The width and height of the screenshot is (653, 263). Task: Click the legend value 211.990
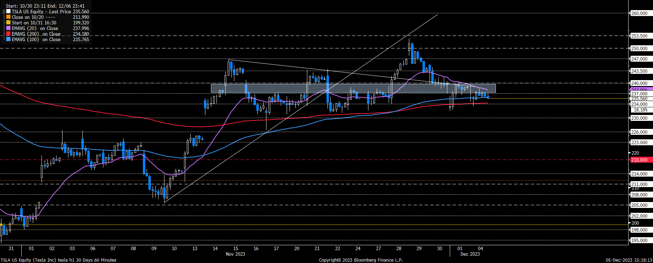[81, 17]
